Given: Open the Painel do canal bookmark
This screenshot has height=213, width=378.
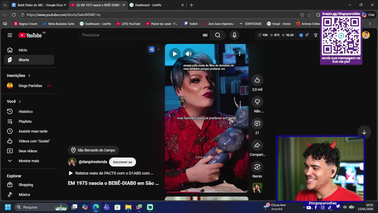Looking at the screenshot, I should pos(162,24).
